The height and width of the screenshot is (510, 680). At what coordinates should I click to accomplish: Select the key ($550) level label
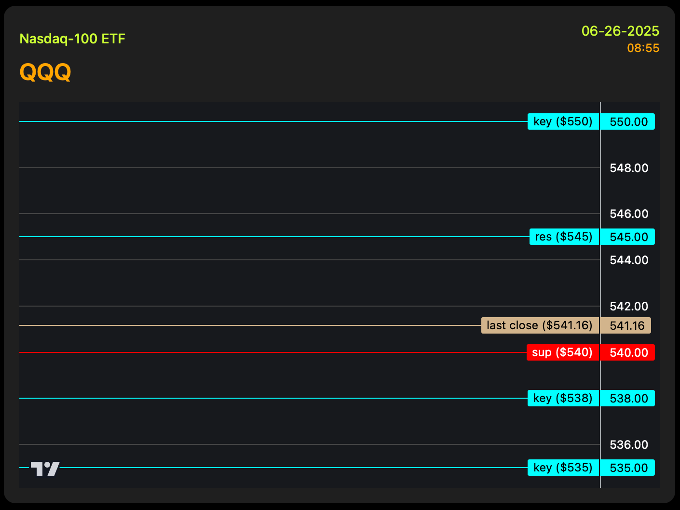coord(563,121)
